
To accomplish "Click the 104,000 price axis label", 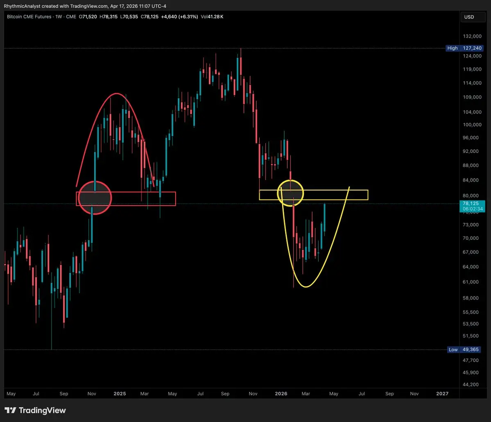I will 472,112.
